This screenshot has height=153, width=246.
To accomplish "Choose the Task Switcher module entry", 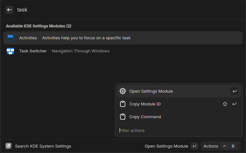I will click(123, 51).
